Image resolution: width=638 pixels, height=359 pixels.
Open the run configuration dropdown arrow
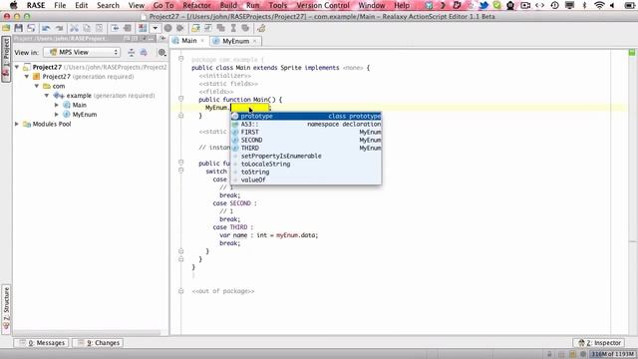point(156,28)
